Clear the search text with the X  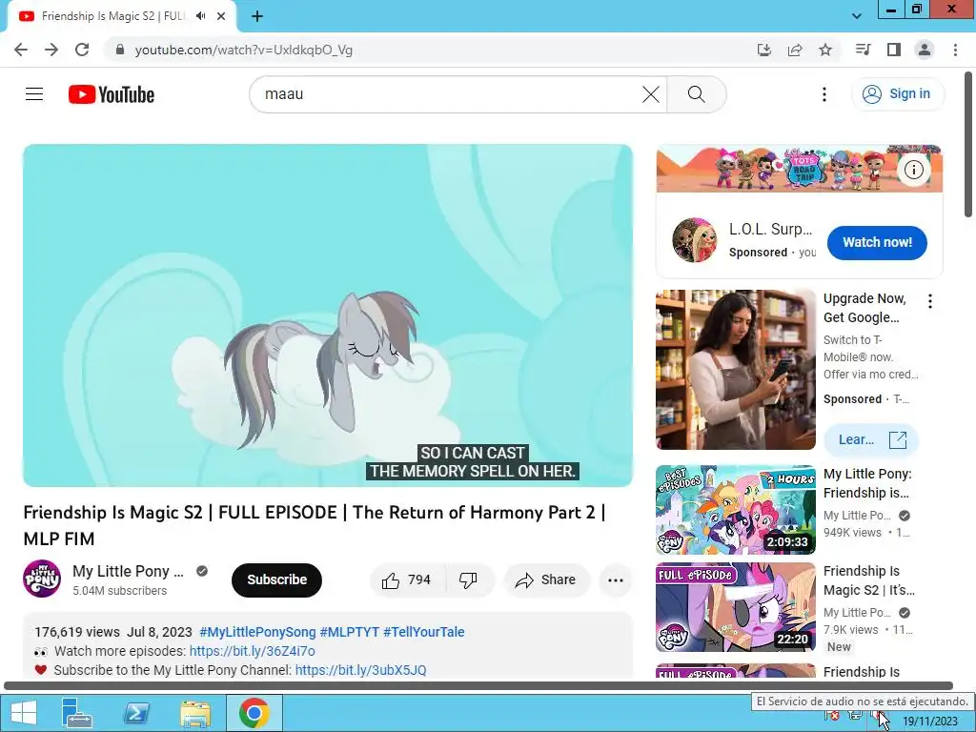tap(650, 94)
